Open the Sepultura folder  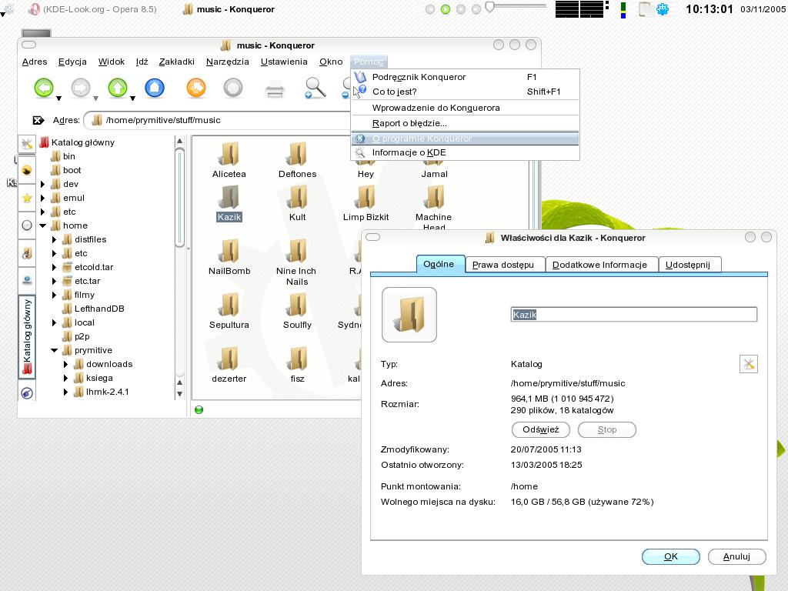click(229, 311)
